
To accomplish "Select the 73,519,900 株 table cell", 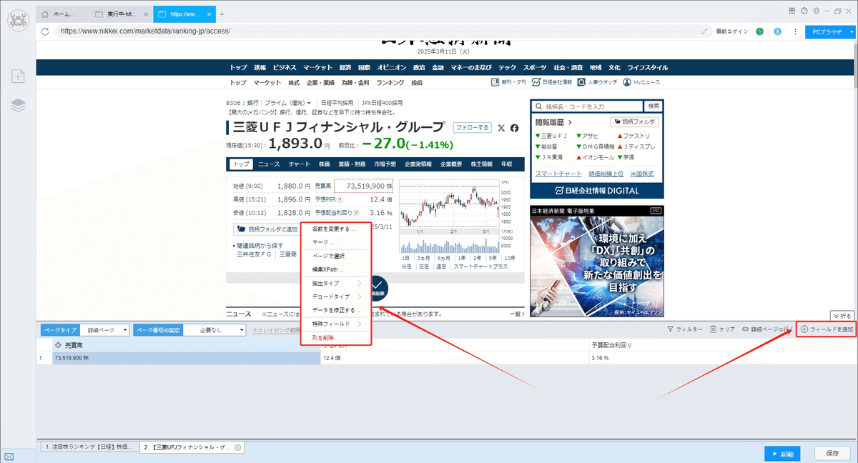I will tap(186, 357).
